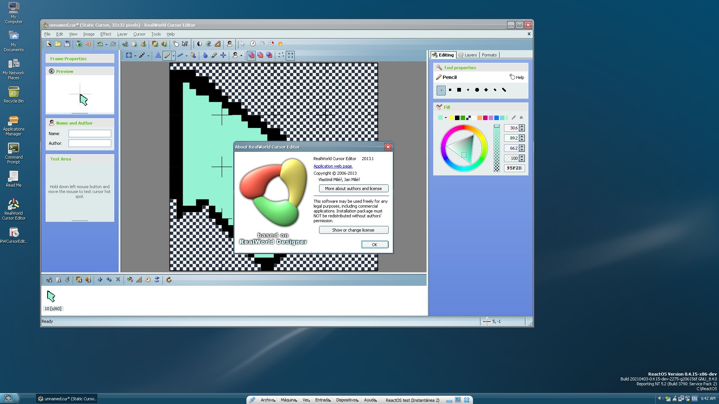Select the single pixel pencil tip

(441, 90)
